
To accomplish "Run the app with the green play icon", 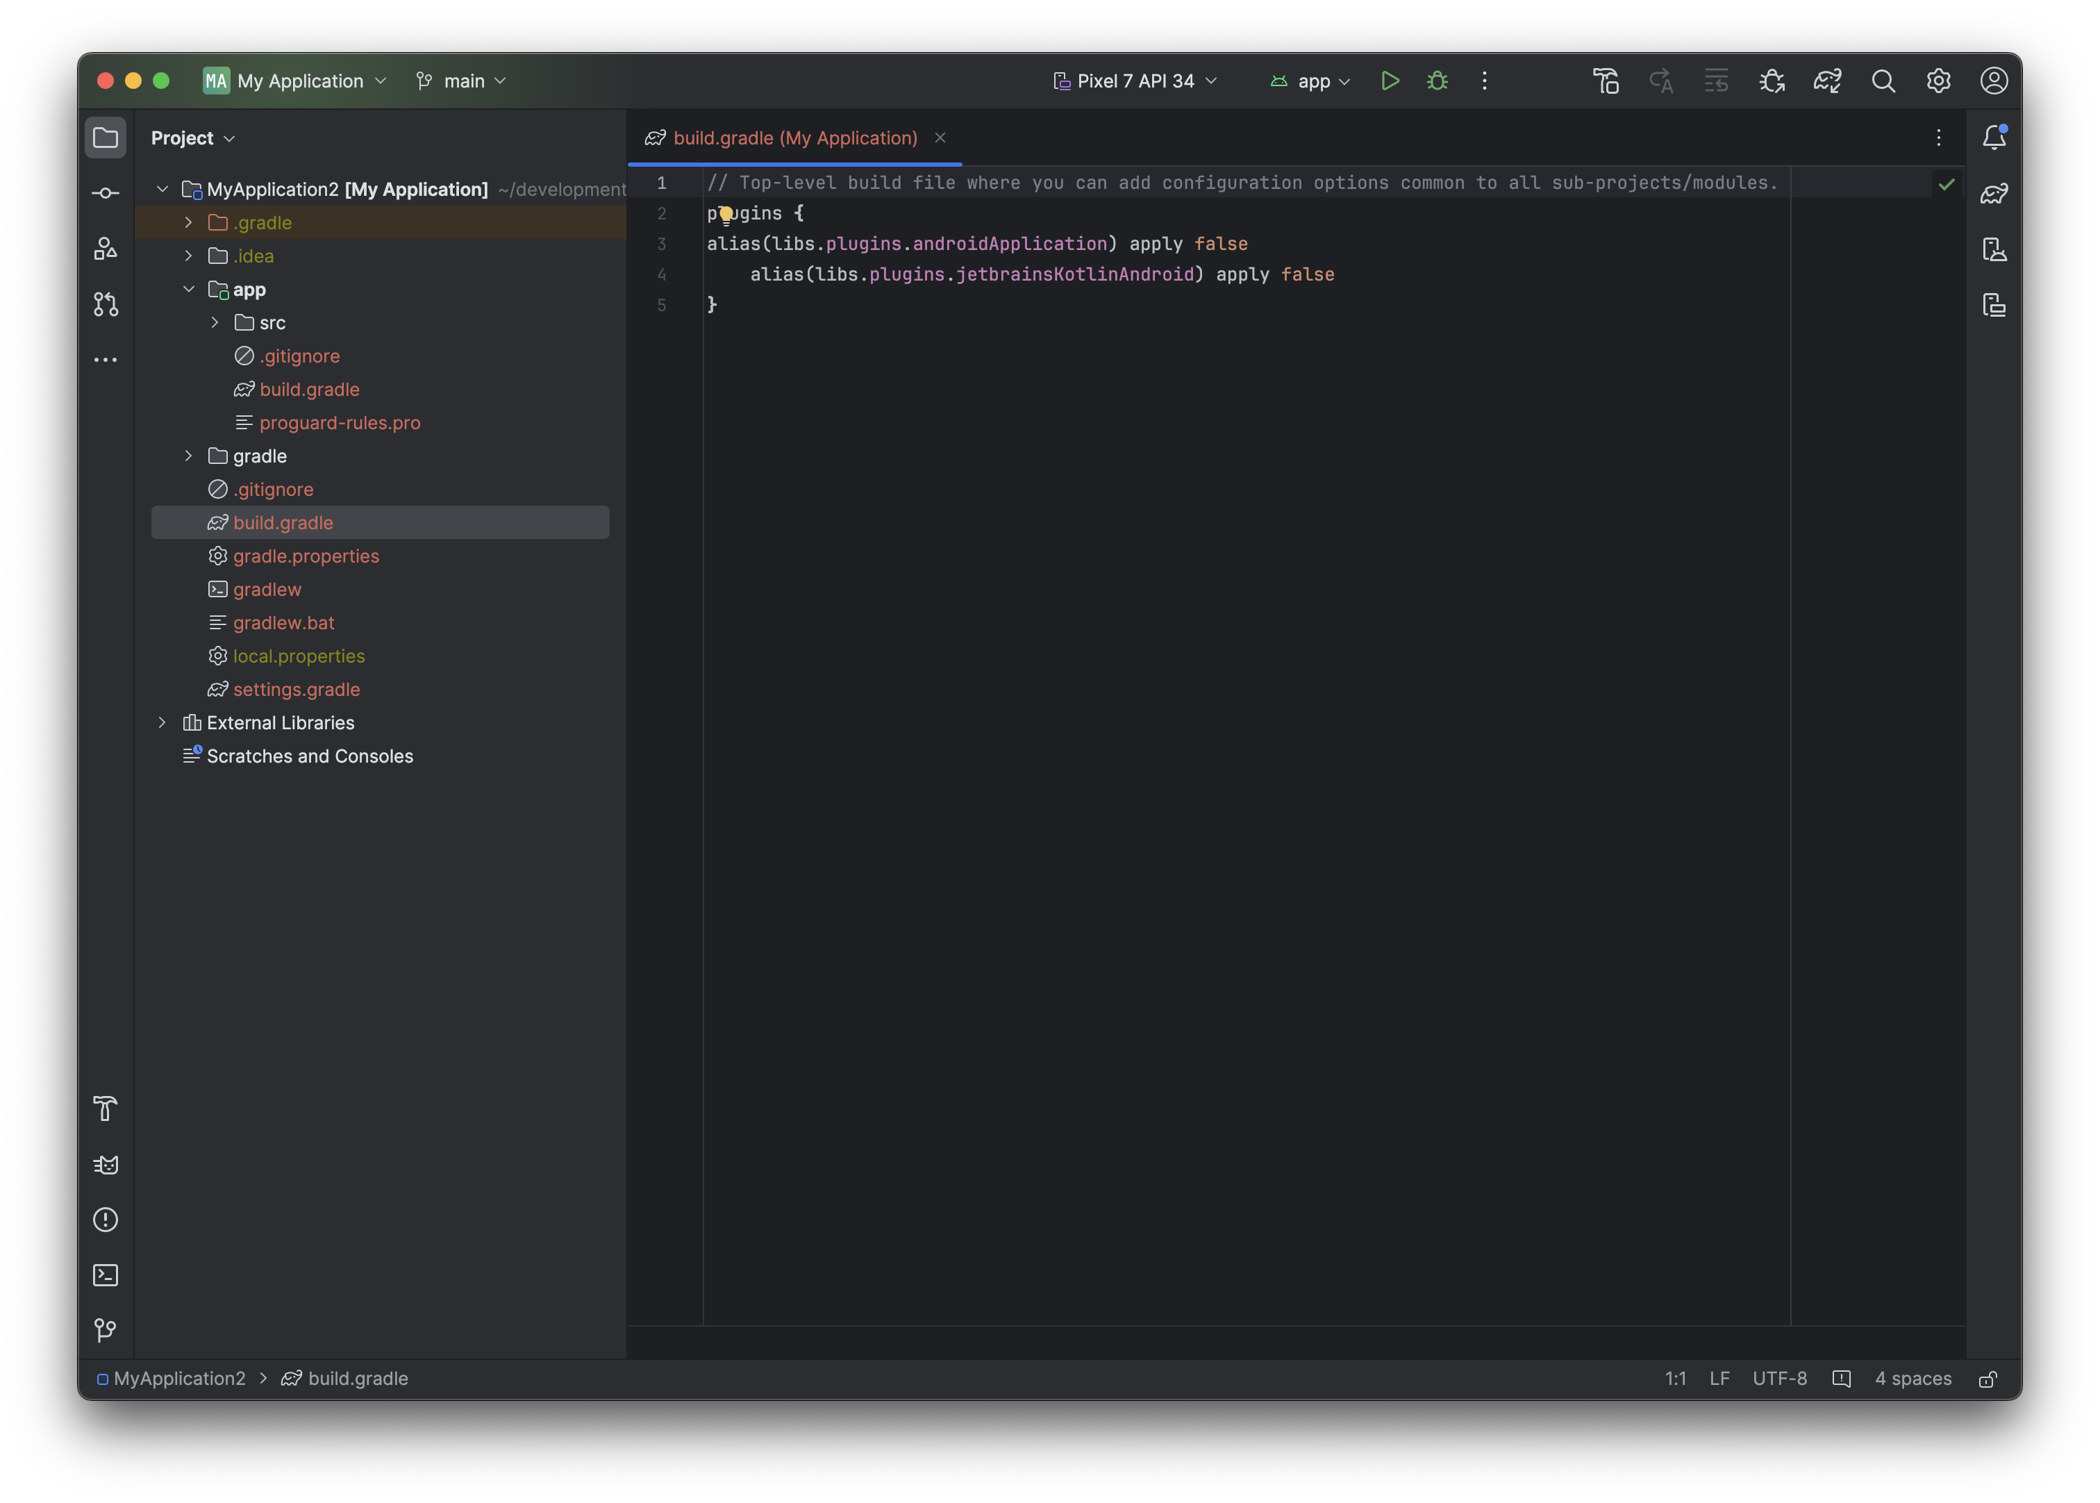I will [1390, 81].
